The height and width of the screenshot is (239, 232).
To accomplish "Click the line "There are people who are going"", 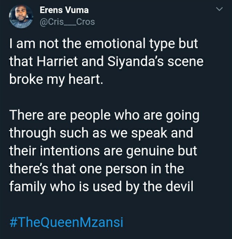I will [x=104, y=116].
